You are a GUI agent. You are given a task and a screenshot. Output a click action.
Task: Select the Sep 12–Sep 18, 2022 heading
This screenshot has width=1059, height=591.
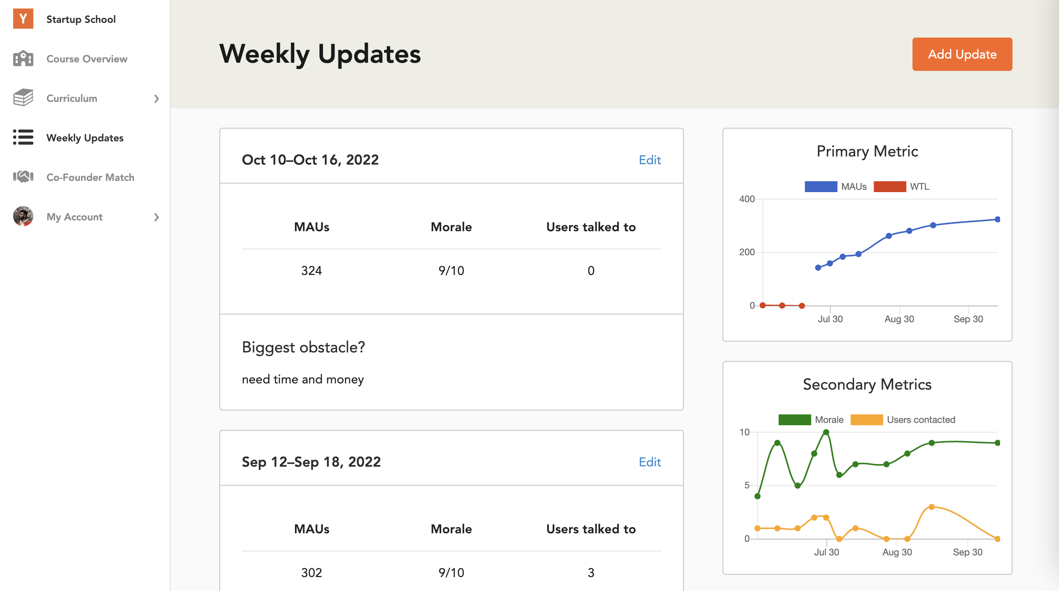click(x=311, y=462)
